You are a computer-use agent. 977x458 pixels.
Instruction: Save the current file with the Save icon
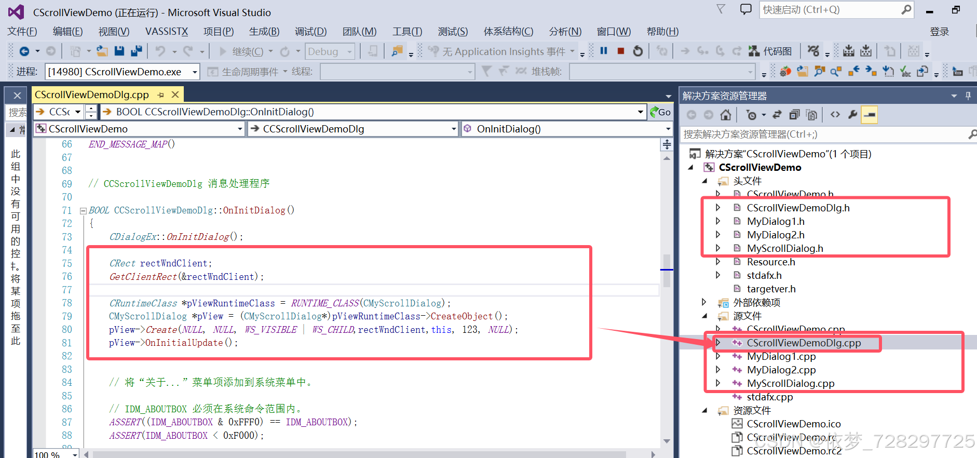pos(119,51)
